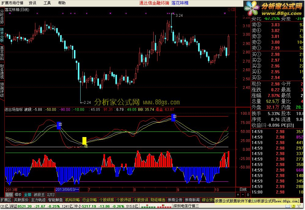Switch to 基本资料 side tab
Screen dimensions: 305x210
(2, 53)
